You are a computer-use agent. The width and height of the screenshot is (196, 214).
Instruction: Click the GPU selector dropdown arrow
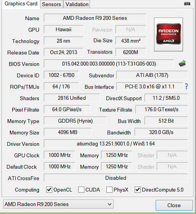pos(109,204)
